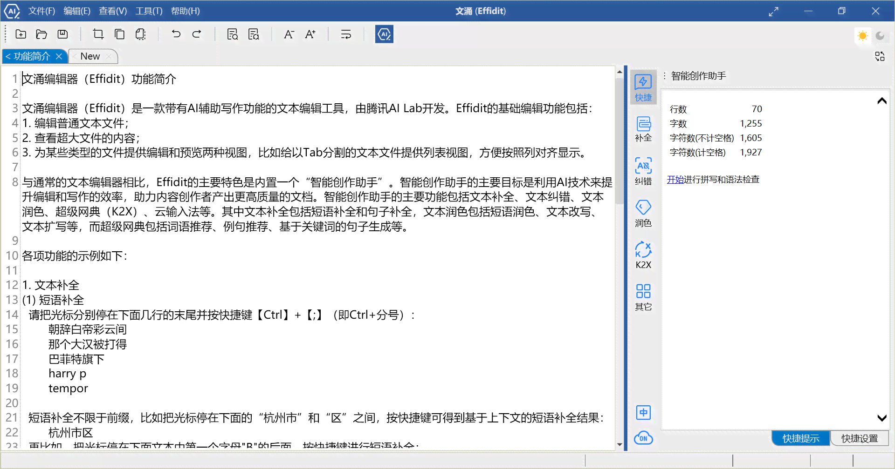Select the 快捷设置 button
This screenshot has height=469, width=895.
pyautogui.click(x=860, y=438)
